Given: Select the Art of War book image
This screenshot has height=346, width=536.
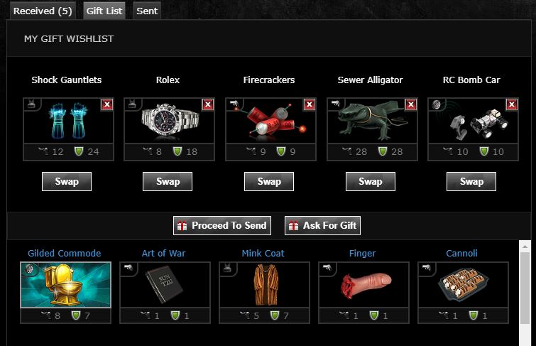Looking at the screenshot, I should coord(165,285).
